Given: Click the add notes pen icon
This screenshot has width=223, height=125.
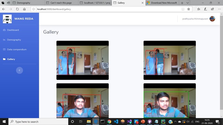Looking at the screenshot, I should 206,9.
